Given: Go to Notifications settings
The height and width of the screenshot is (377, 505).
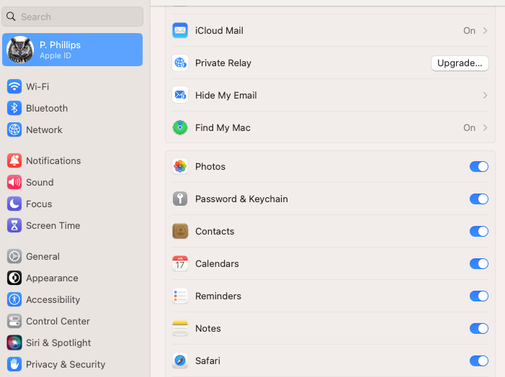Looking at the screenshot, I should 72,160.
